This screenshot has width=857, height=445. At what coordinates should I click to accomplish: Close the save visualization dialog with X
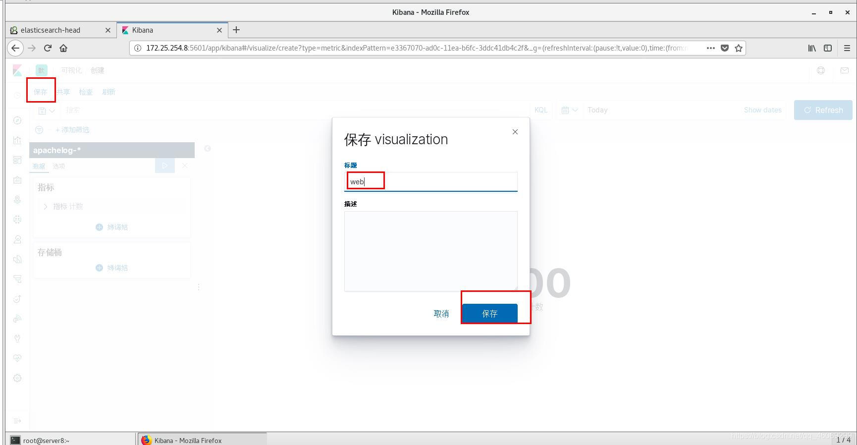coord(515,132)
